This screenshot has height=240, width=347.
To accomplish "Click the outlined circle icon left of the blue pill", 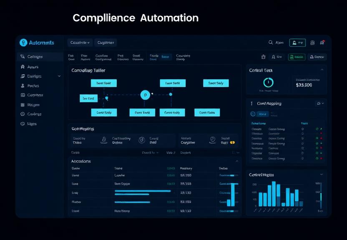I will [253, 114].
